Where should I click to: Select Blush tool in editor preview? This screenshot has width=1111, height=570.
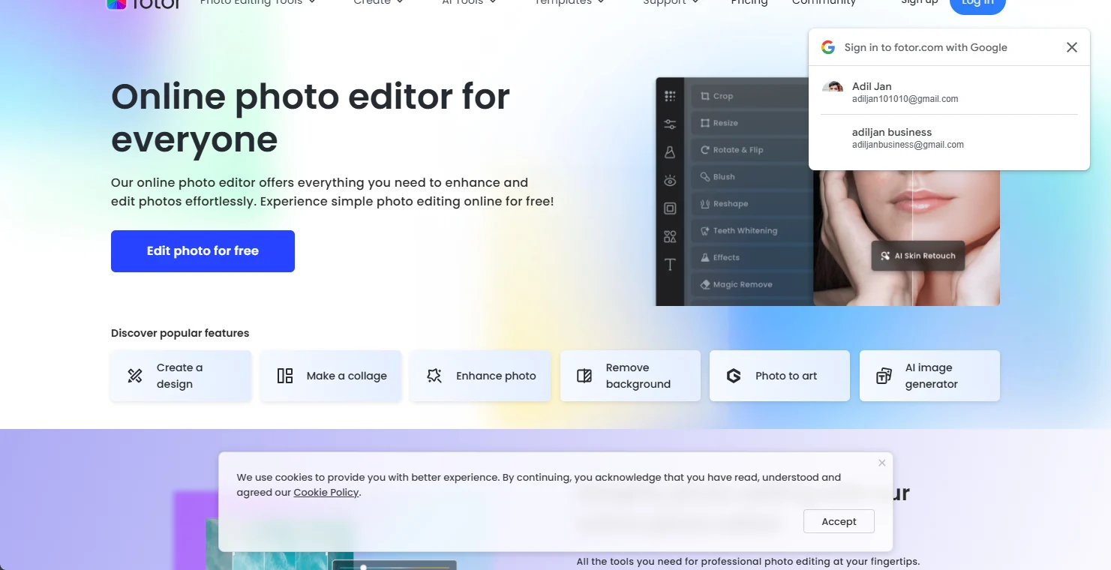coord(751,177)
